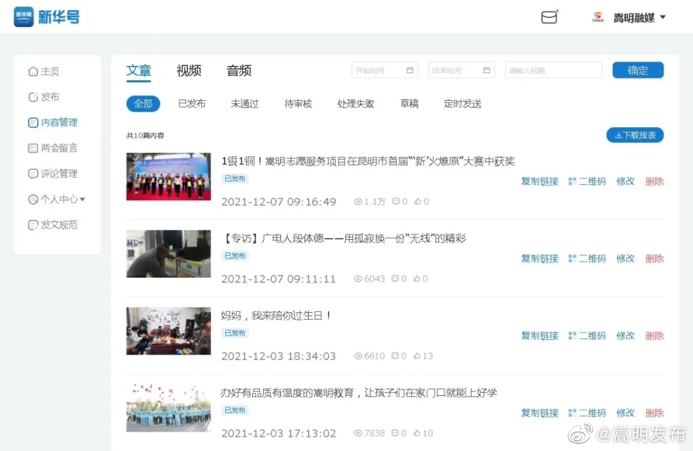Screen dimensions: 693x451
Task: Click like icon of 1银1铜 article
Action: 418,202
